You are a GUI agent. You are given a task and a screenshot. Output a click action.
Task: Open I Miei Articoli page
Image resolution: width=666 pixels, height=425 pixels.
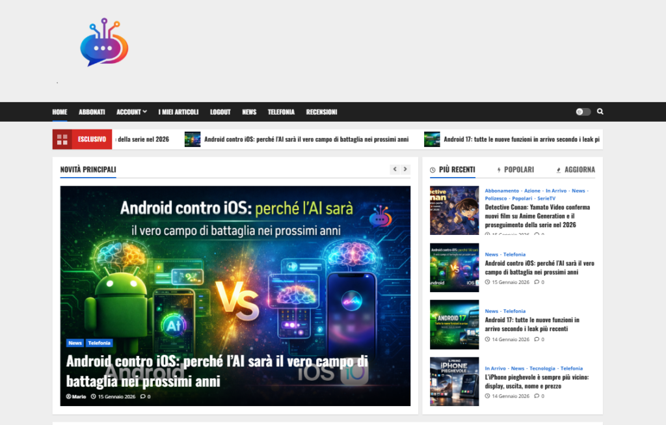point(178,112)
